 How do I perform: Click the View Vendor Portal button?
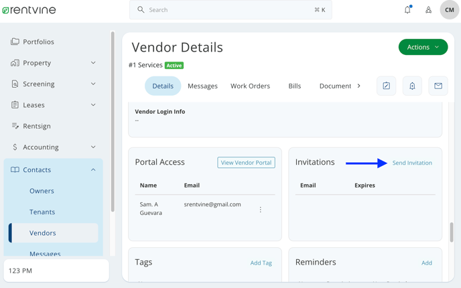tap(246, 163)
